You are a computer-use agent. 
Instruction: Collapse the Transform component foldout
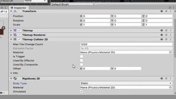pyautogui.click(x=11, y=11)
